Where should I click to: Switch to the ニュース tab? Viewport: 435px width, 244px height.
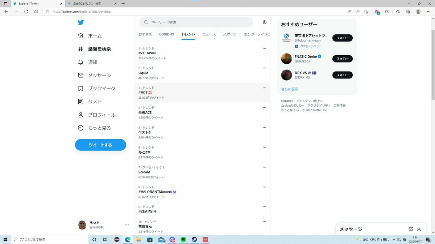pos(209,34)
